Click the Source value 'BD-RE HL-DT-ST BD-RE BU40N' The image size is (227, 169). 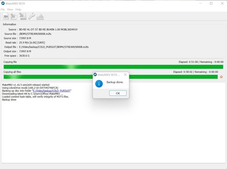[48, 30]
